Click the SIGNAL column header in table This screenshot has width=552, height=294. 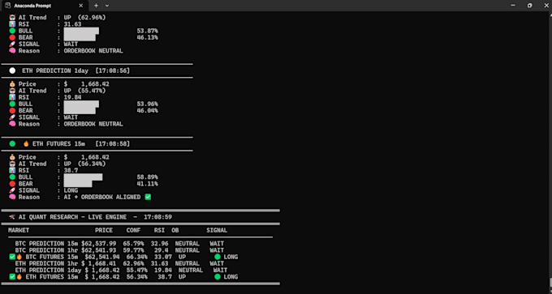(217, 231)
